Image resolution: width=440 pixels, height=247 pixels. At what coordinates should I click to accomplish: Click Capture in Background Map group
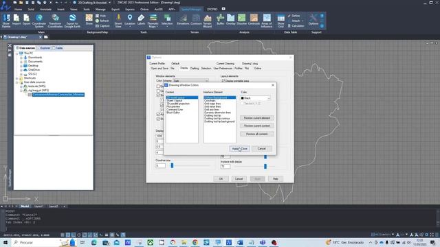pyautogui.click(x=102, y=26)
